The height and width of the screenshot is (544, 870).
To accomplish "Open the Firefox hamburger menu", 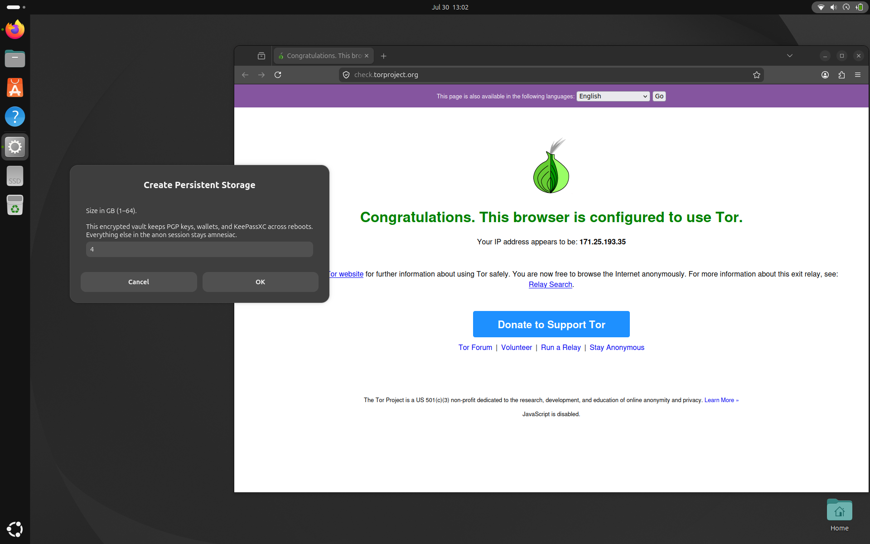I will (858, 75).
